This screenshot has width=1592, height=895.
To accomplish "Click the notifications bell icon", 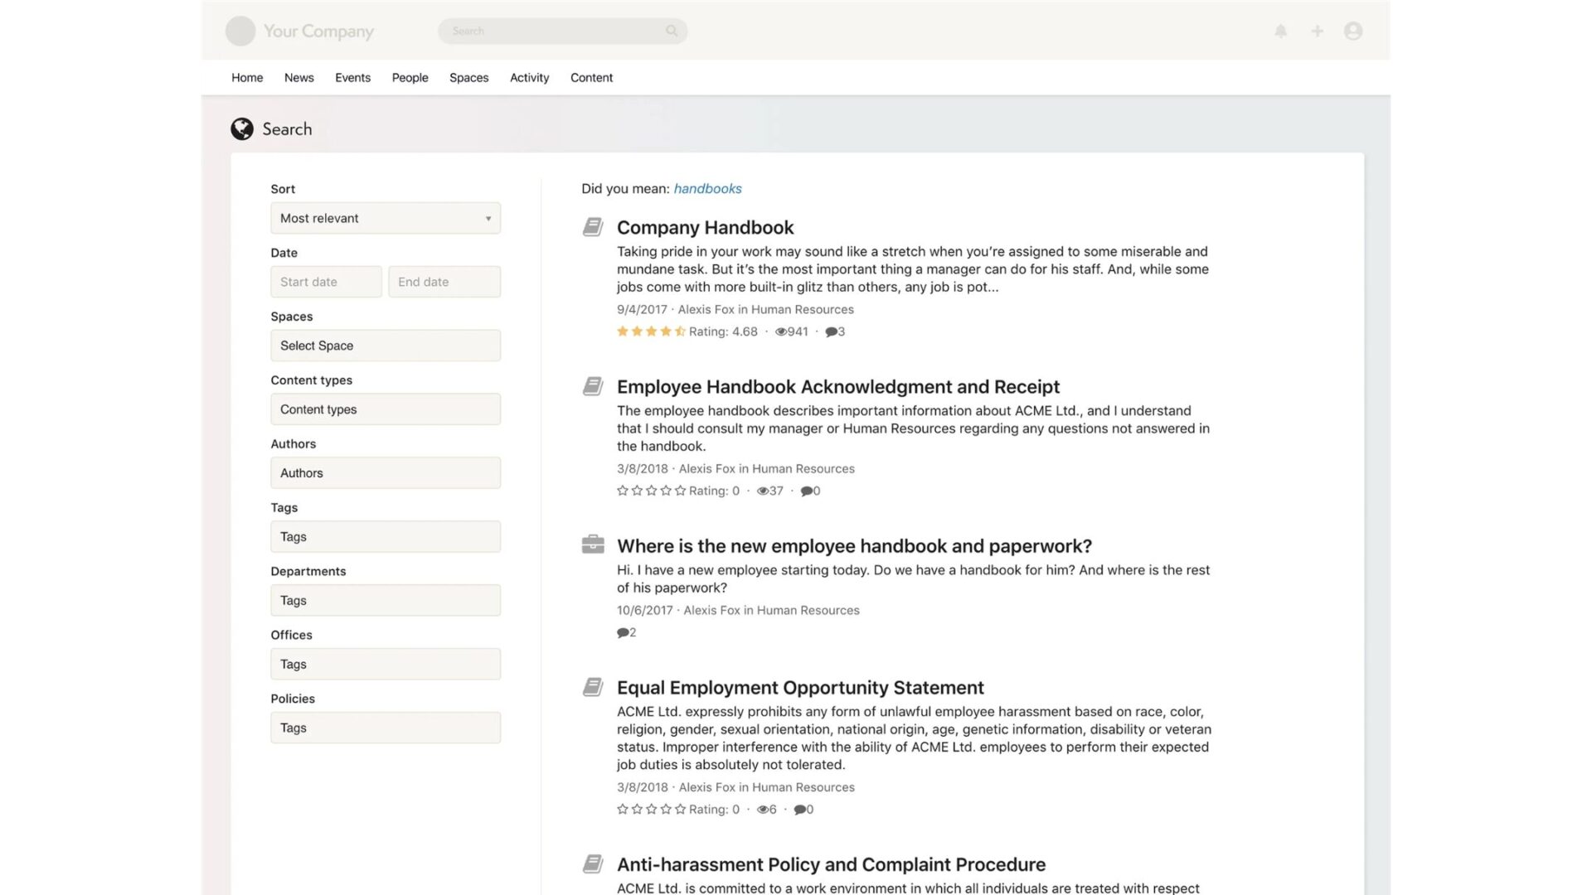I will click(1280, 31).
